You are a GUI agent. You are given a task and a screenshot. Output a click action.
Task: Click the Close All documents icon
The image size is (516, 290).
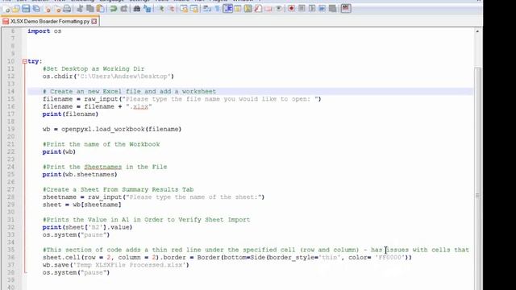coord(58,9)
